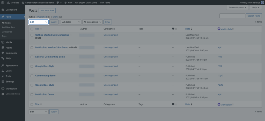Image resolution: width=265 pixels, height=121 pixels.
Task: Check Multicollab Version 3.6 – Demo row
Action: (32, 48)
